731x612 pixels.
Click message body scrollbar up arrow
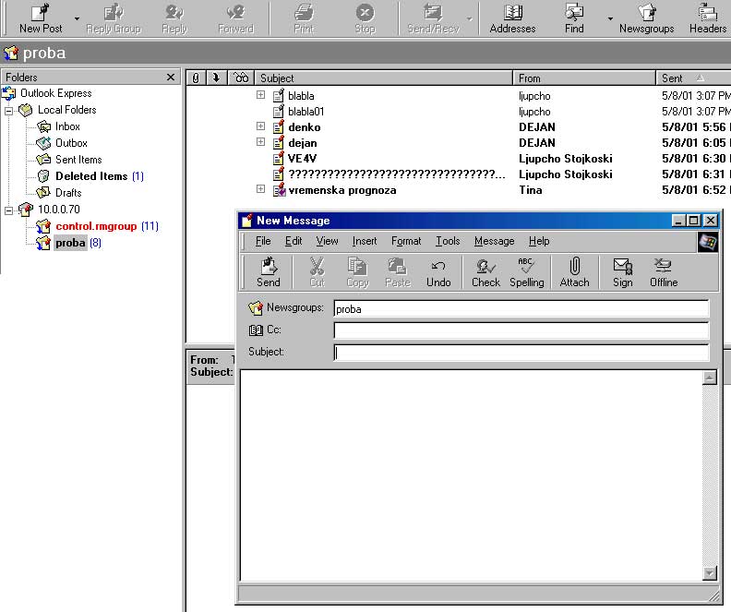click(709, 378)
